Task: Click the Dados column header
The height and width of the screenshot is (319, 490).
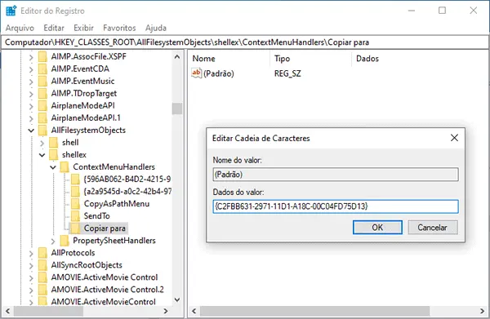Action: click(367, 59)
